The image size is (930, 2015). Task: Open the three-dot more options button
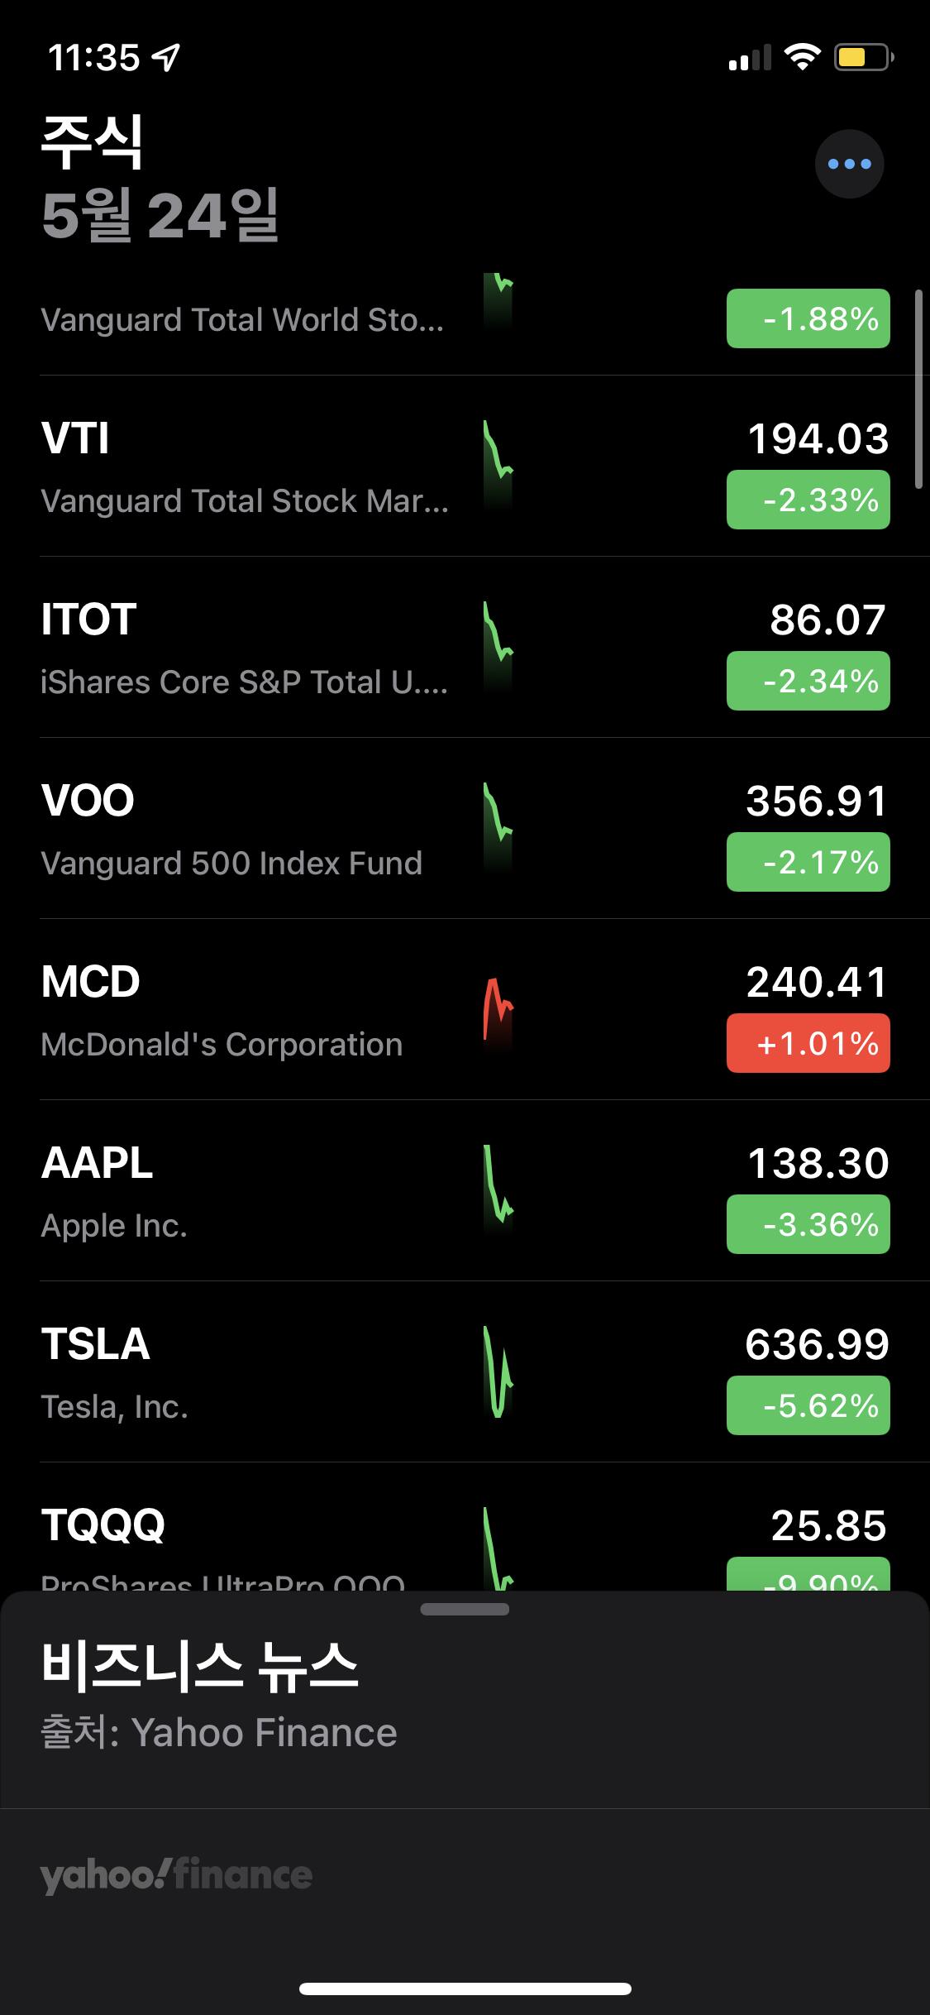click(849, 164)
